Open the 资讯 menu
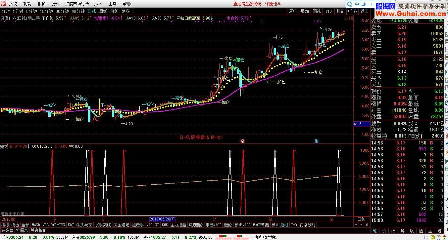This screenshot has height=240, width=448. (x=98, y=4)
